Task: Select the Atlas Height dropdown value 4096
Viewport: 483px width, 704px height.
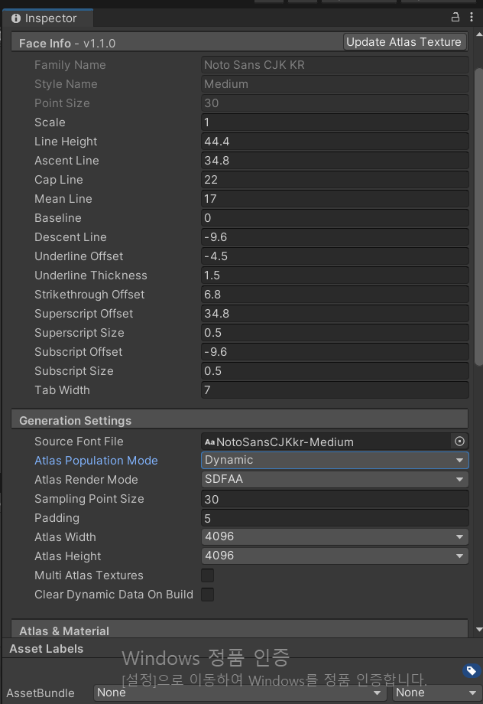Action: [335, 556]
